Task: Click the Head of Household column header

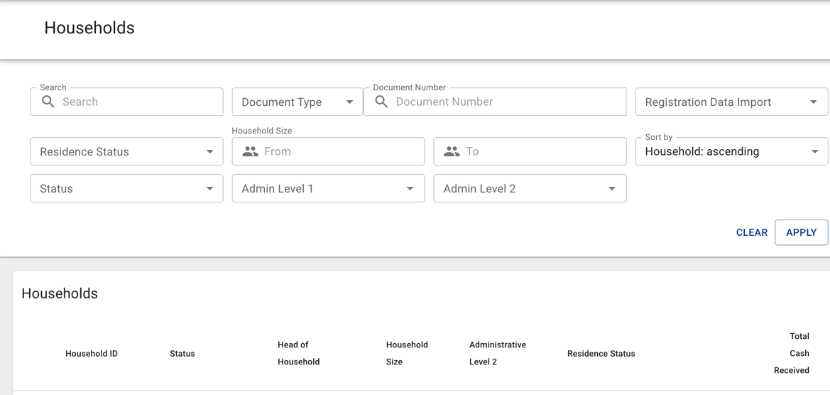Action: click(x=298, y=353)
